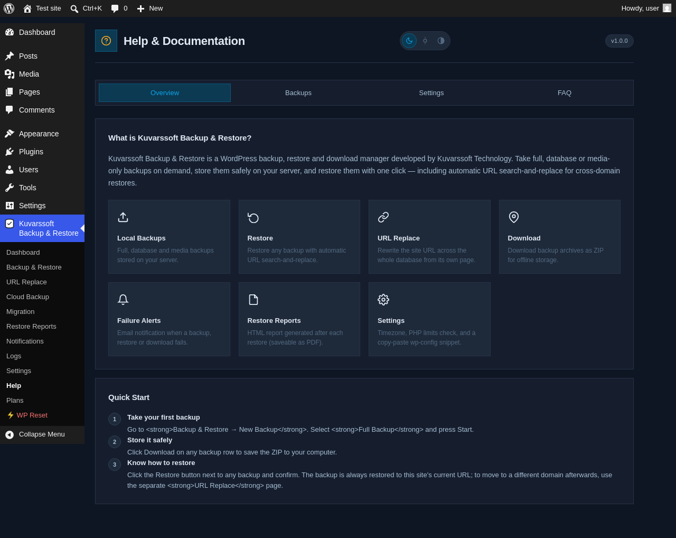Image resolution: width=676 pixels, height=538 pixels.
Task: Click the Settings gear card icon
Action: [x=383, y=300]
